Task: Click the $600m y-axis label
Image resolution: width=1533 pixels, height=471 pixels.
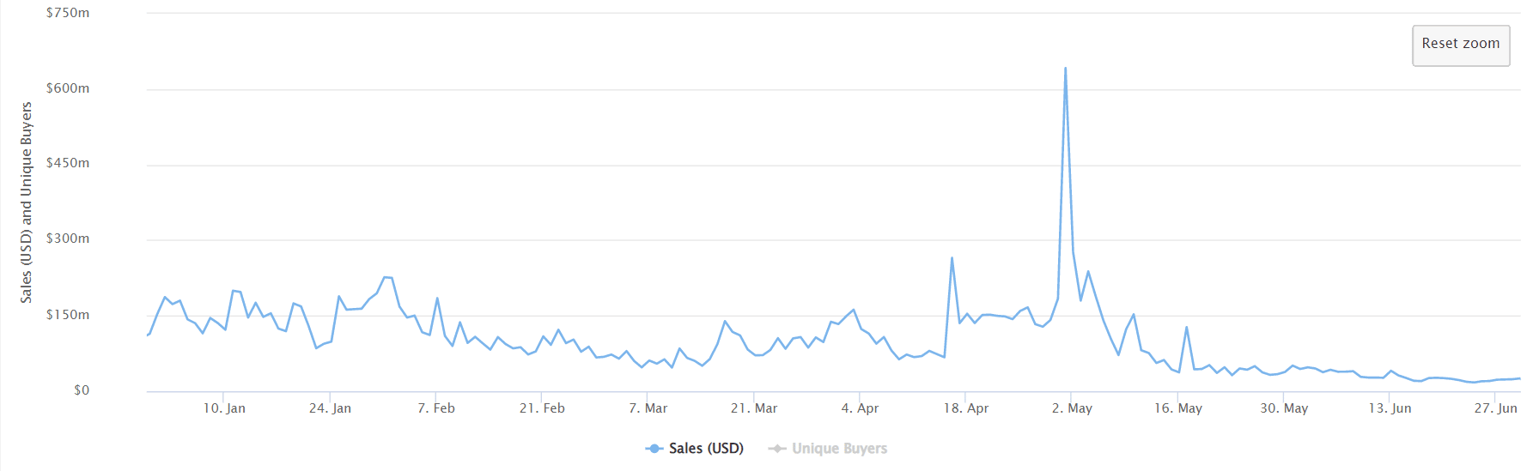Action: (68, 88)
